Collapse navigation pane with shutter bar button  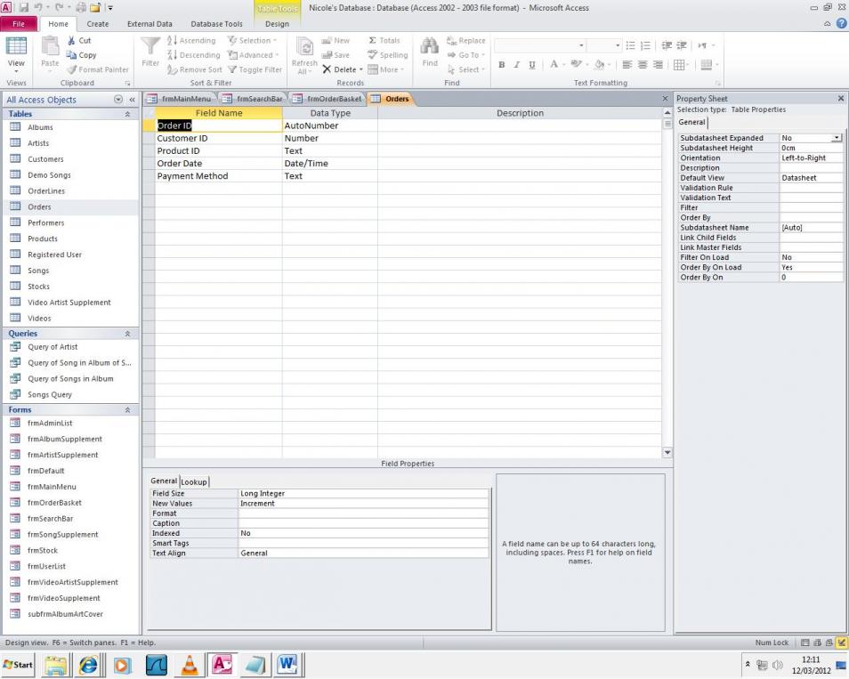point(132,100)
